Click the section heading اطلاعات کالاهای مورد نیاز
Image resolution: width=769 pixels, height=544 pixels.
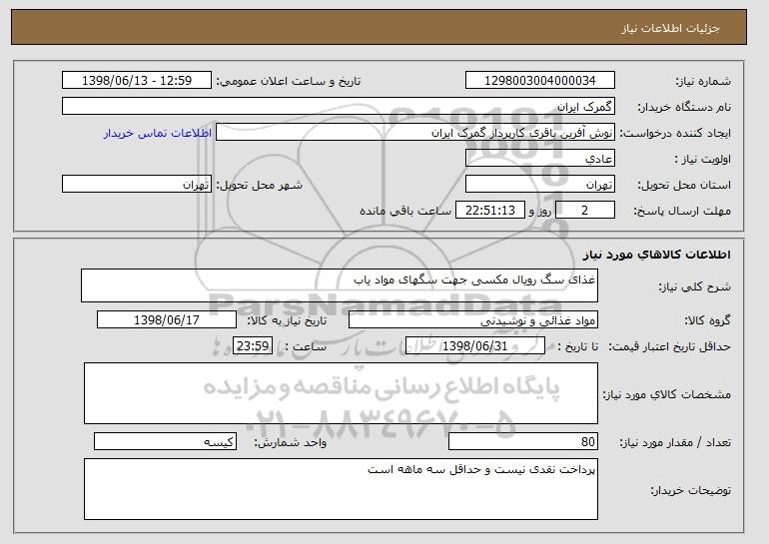tap(656, 255)
